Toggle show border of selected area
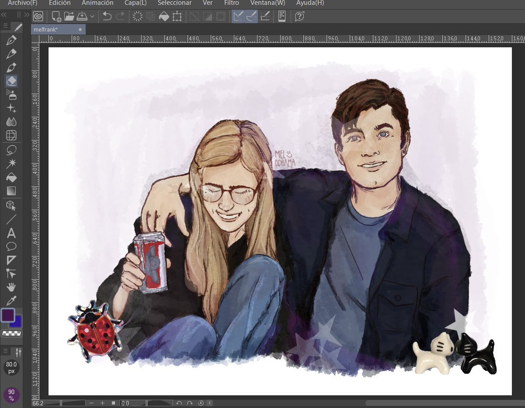The height and width of the screenshot is (408, 525). click(221, 17)
